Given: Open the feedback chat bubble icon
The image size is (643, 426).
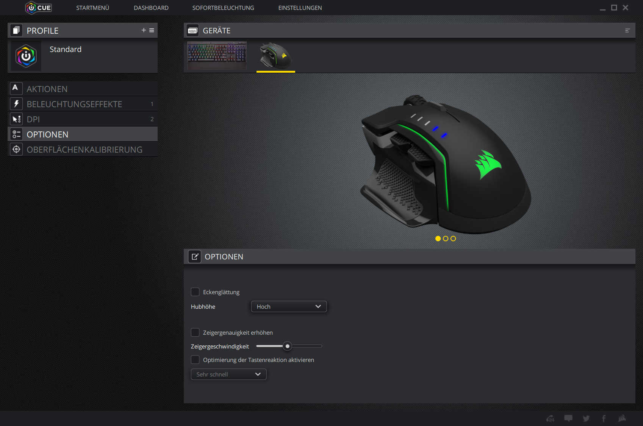Looking at the screenshot, I should pyautogui.click(x=568, y=418).
